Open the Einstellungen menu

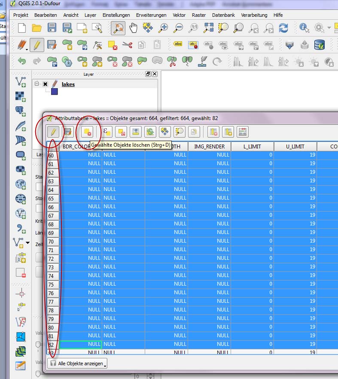tap(116, 15)
